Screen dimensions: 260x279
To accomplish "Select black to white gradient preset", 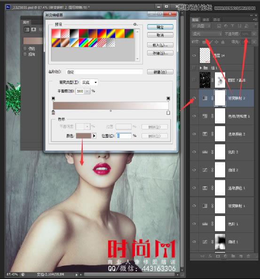I will 74,33.
